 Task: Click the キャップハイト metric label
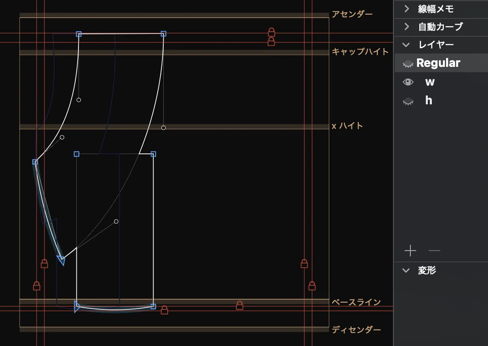(x=360, y=51)
